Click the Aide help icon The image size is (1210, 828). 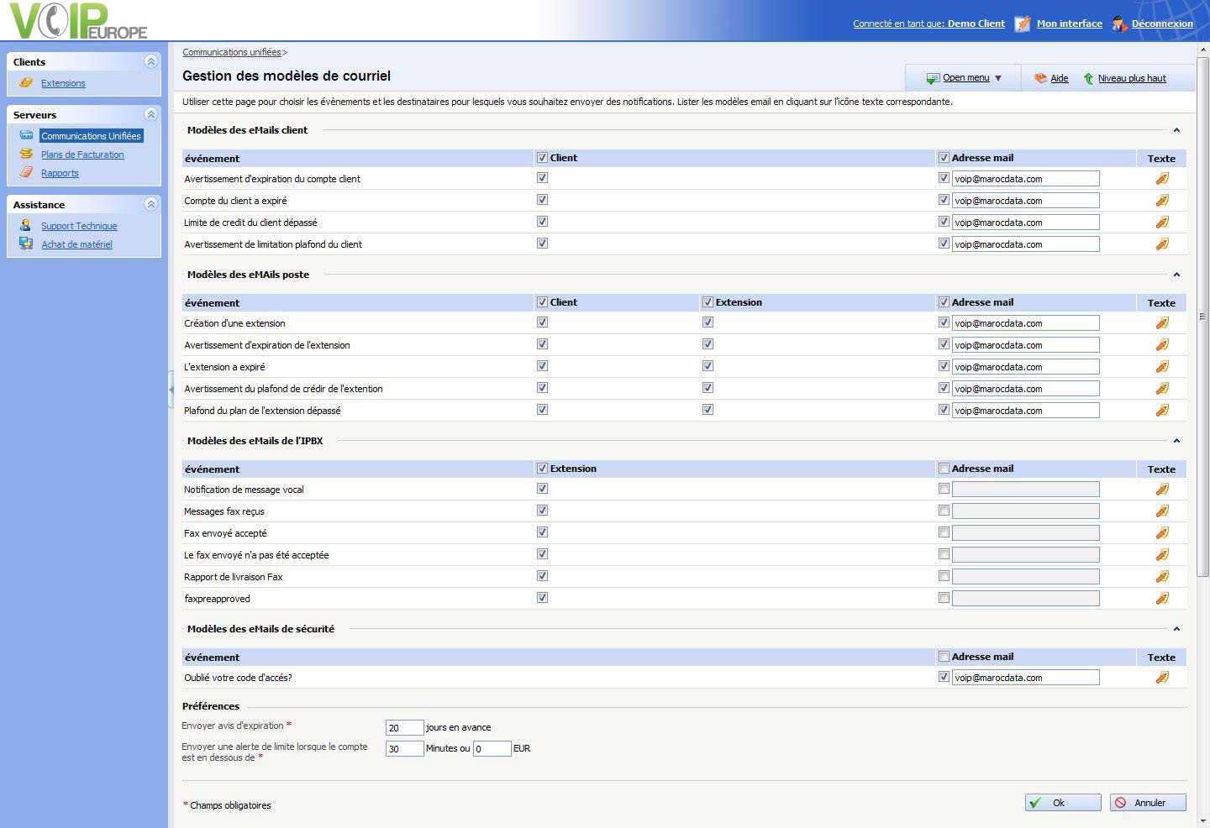1040,78
